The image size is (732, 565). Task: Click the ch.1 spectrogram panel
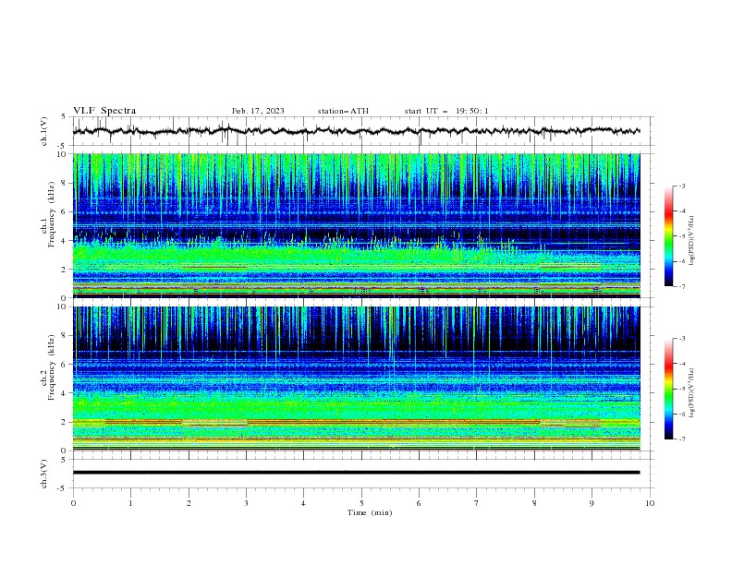coord(356,225)
